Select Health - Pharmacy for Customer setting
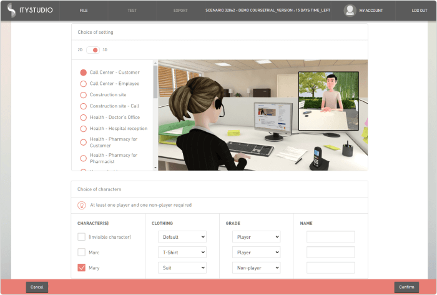 pos(83,142)
